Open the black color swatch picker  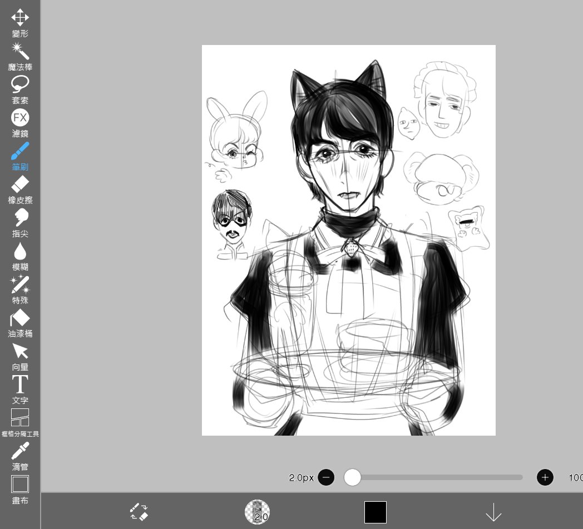pos(375,512)
